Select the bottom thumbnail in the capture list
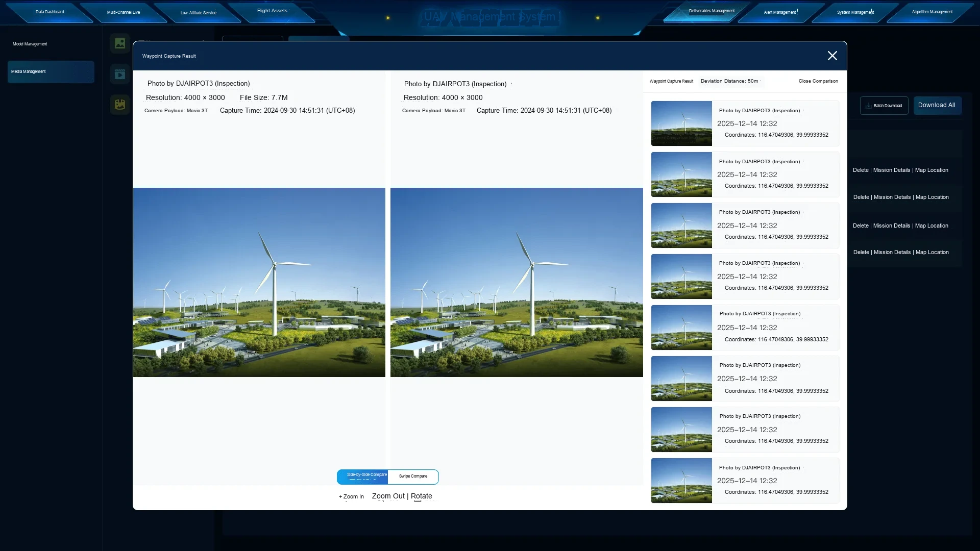Viewport: 980px width, 551px height. tap(681, 481)
